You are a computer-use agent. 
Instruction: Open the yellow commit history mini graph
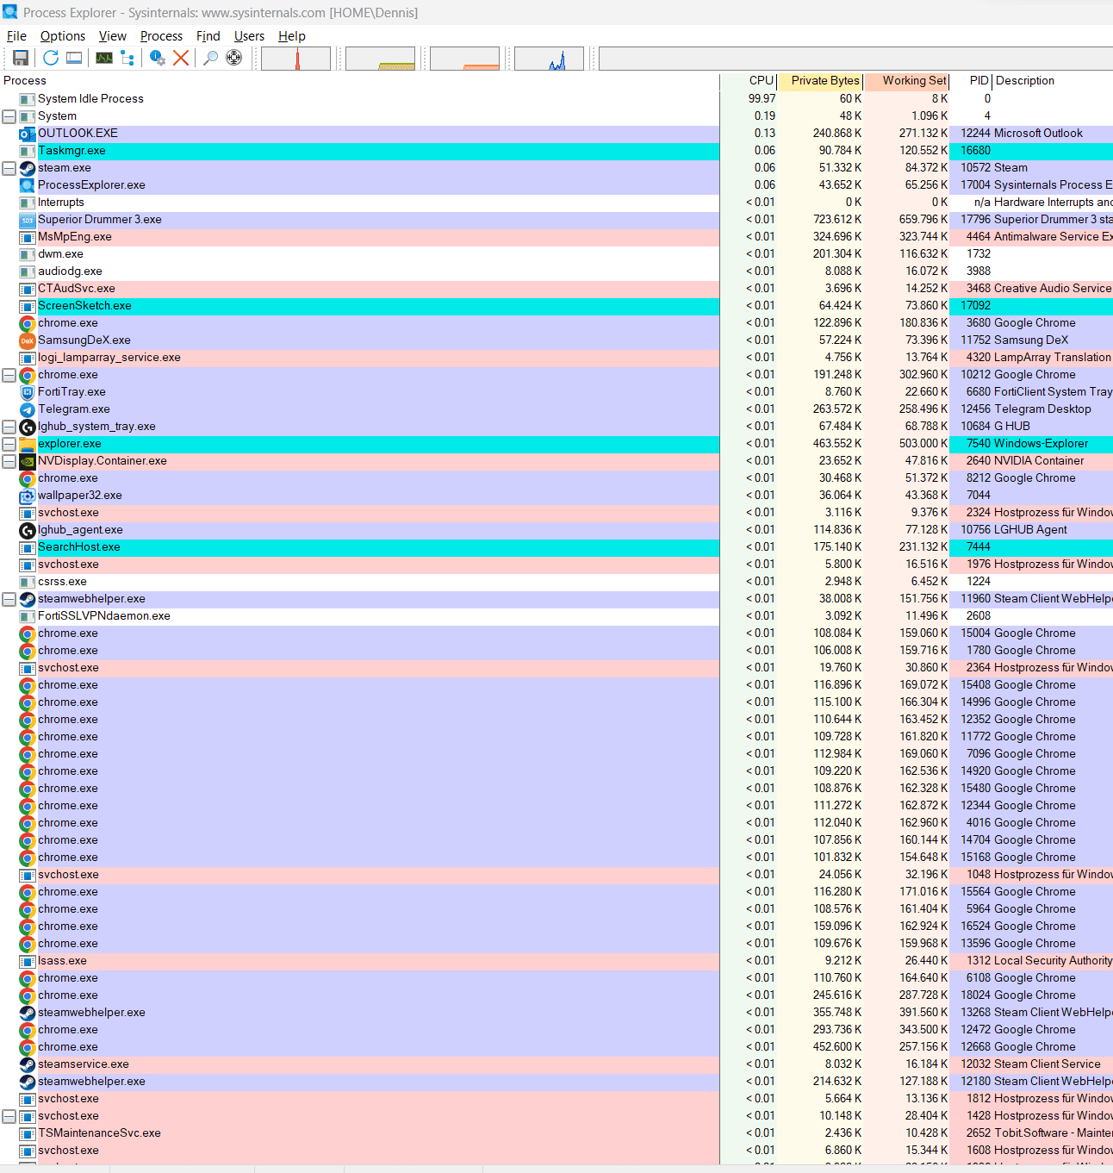point(380,59)
